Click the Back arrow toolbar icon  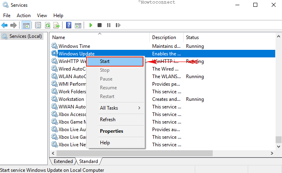coord(4,25)
